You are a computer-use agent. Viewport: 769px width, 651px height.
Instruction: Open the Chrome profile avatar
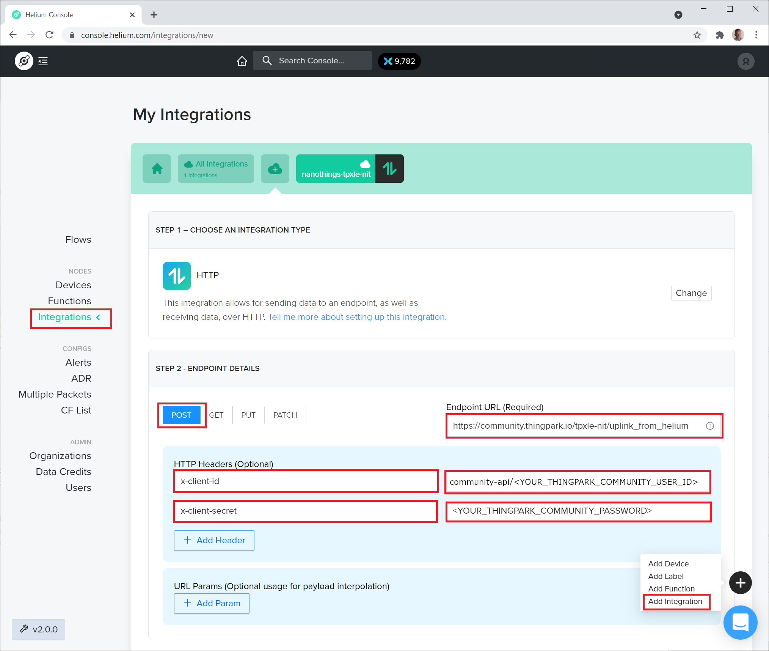click(738, 35)
